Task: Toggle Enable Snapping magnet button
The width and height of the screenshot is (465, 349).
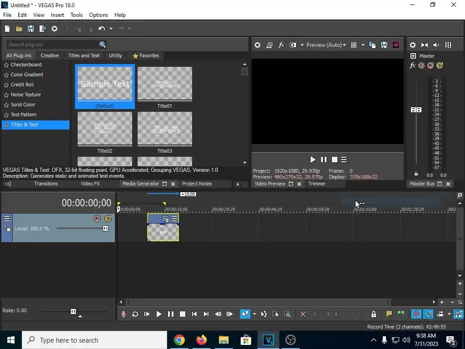Action: click(416, 314)
